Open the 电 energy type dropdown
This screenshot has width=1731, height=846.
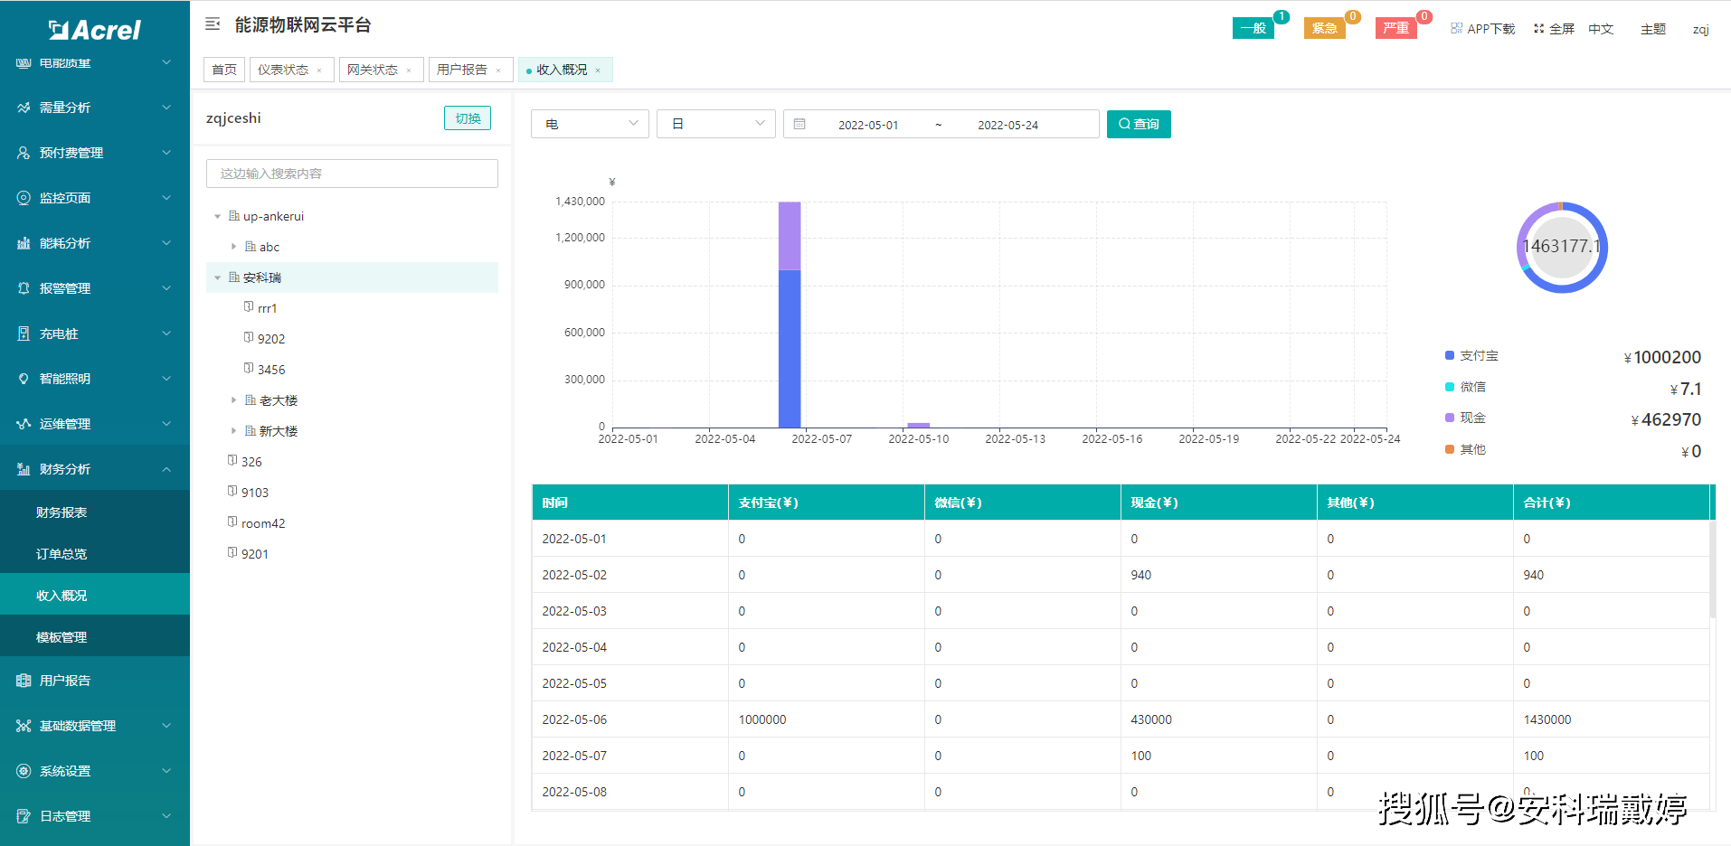coord(590,124)
